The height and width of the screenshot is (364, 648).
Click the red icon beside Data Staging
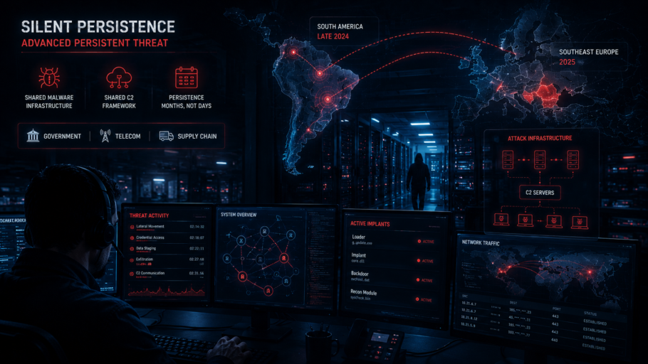point(132,250)
